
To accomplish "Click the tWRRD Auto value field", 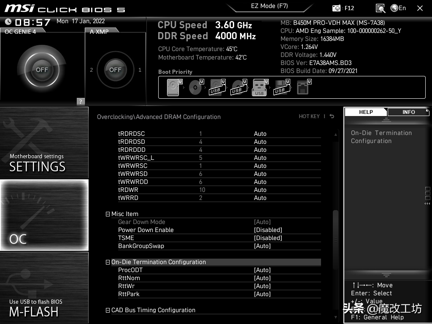I will 260,197.
